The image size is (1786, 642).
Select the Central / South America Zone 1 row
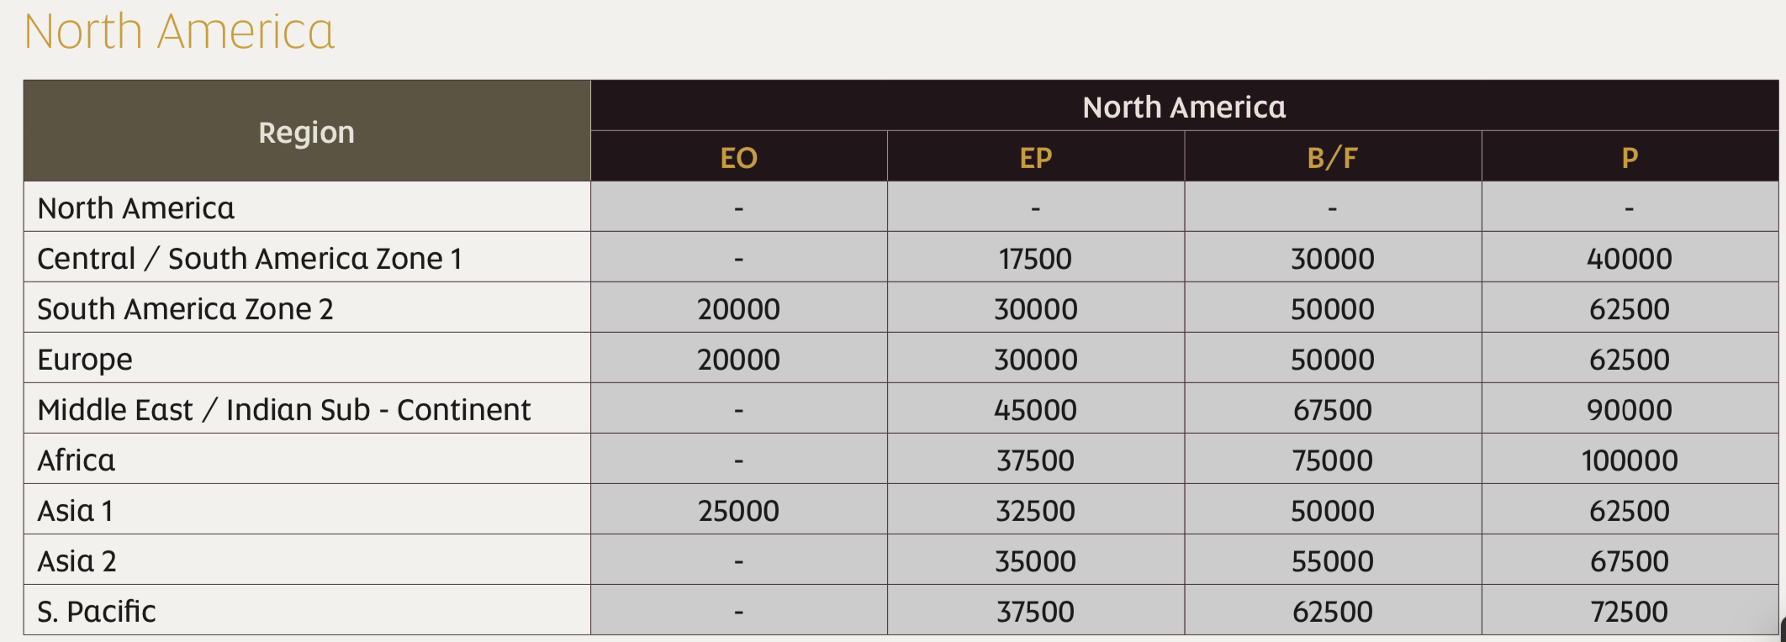click(901, 257)
